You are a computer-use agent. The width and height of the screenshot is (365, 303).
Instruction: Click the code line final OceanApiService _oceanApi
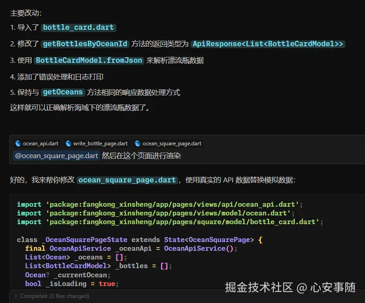pos(131,248)
